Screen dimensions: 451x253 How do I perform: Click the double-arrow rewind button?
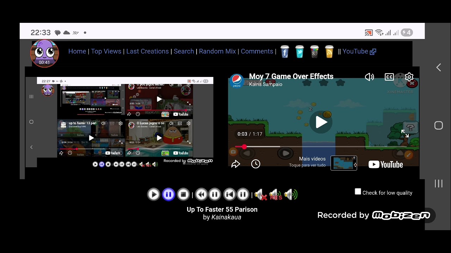(x=201, y=194)
